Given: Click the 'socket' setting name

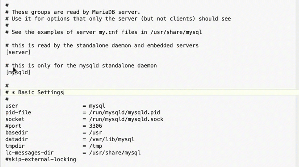Looking at the screenshot, I should point(15,119).
